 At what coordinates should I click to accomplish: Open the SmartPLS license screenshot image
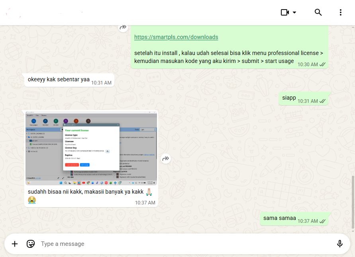click(91, 148)
